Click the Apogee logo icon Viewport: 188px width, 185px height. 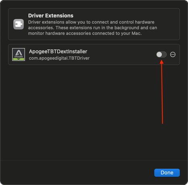[x=19, y=55]
